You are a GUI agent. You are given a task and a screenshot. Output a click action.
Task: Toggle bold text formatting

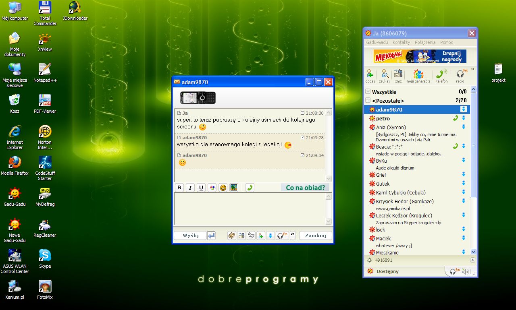(179, 187)
